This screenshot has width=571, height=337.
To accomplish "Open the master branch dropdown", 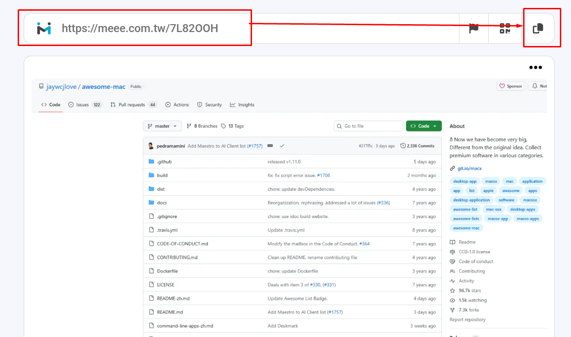I will 163,126.
